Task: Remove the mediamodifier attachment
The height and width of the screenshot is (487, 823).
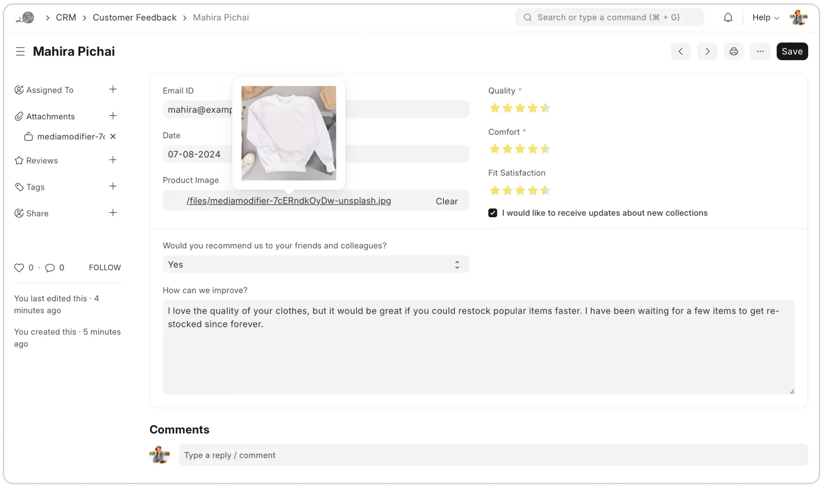Action: click(x=112, y=136)
